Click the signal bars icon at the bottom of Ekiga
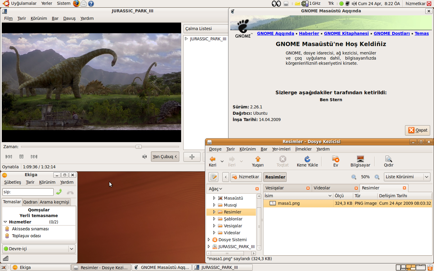This screenshot has height=271, width=434. click(6, 258)
